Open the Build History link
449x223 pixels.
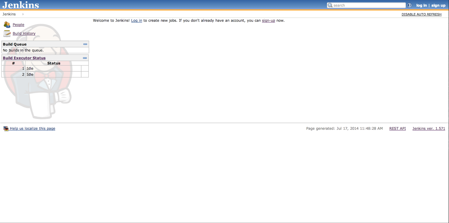24,33
